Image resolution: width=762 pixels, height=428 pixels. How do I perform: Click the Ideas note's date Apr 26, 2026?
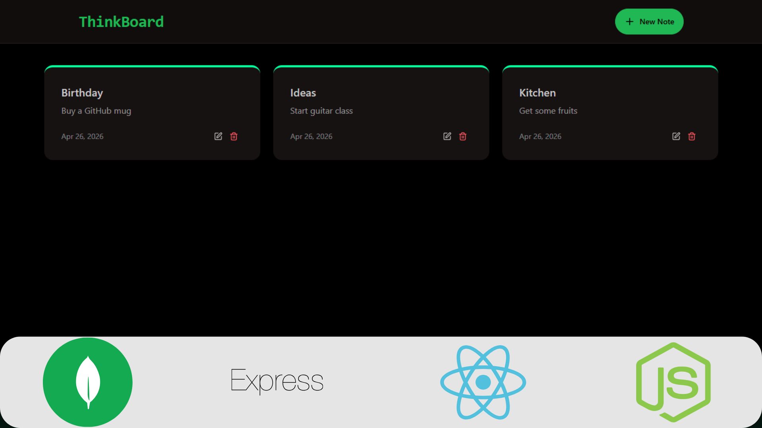point(311,136)
